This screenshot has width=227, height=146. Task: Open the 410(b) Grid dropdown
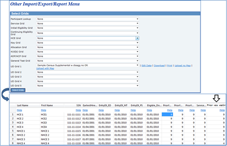pos(87,52)
